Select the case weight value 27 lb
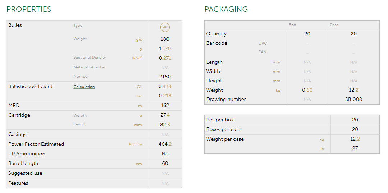Viewport: 388px width, 193px height. [355, 148]
